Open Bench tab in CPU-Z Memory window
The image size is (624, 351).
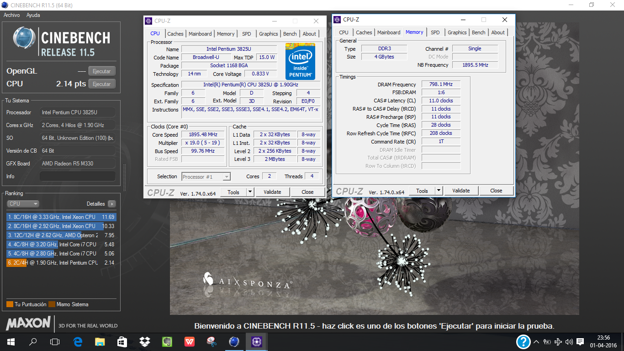pos(479,32)
